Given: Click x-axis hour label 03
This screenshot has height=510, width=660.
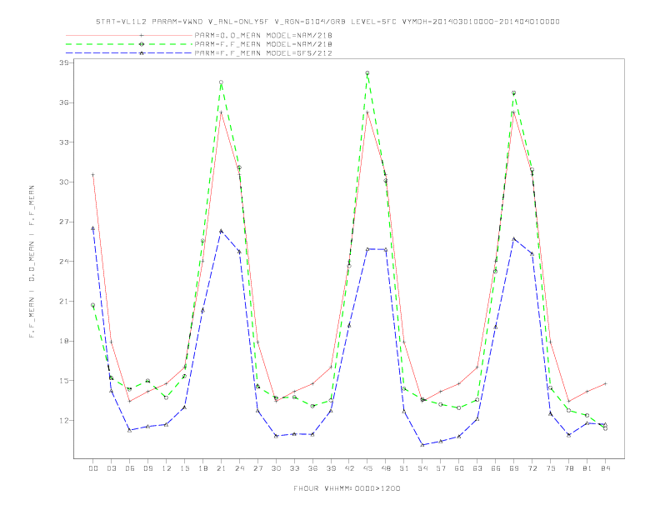Looking at the screenshot, I should pos(112,468).
